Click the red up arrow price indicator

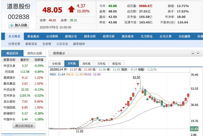pyautogui.click(x=71, y=9)
